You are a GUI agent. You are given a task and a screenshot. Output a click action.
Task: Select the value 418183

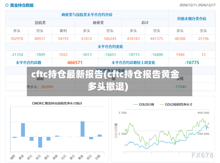point(133,39)
